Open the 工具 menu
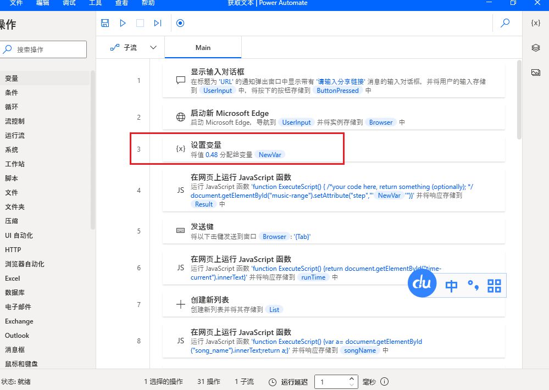The height and width of the screenshot is (390, 549). pos(96,3)
